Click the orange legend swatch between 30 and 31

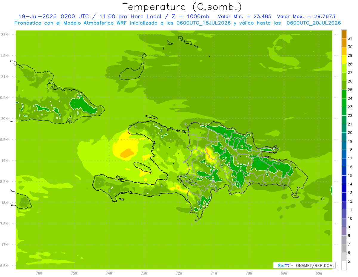point(344,43)
